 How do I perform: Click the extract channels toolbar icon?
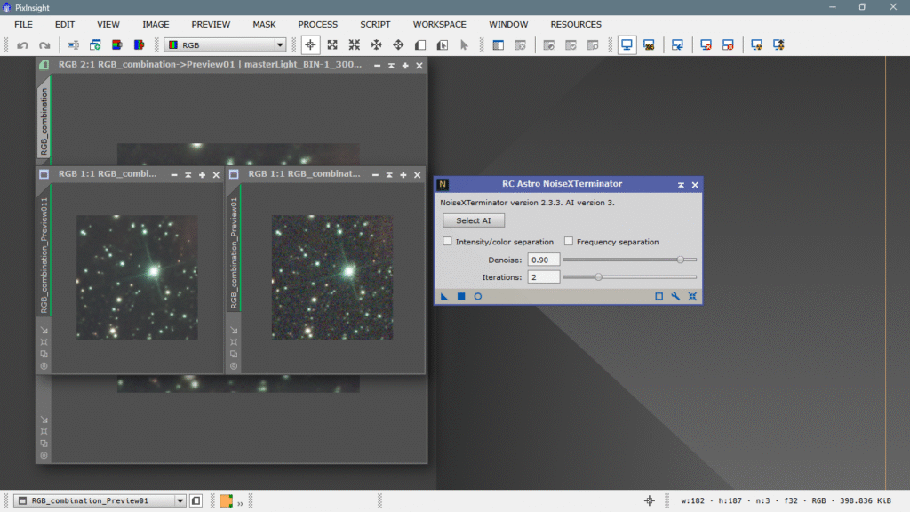[117, 45]
